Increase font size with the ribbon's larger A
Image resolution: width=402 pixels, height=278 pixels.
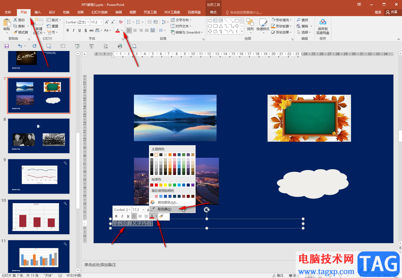(x=107, y=22)
